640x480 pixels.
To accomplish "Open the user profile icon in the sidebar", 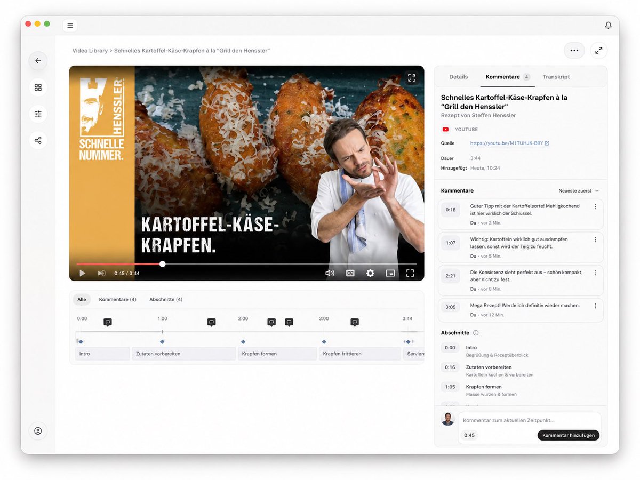I will (x=38, y=431).
